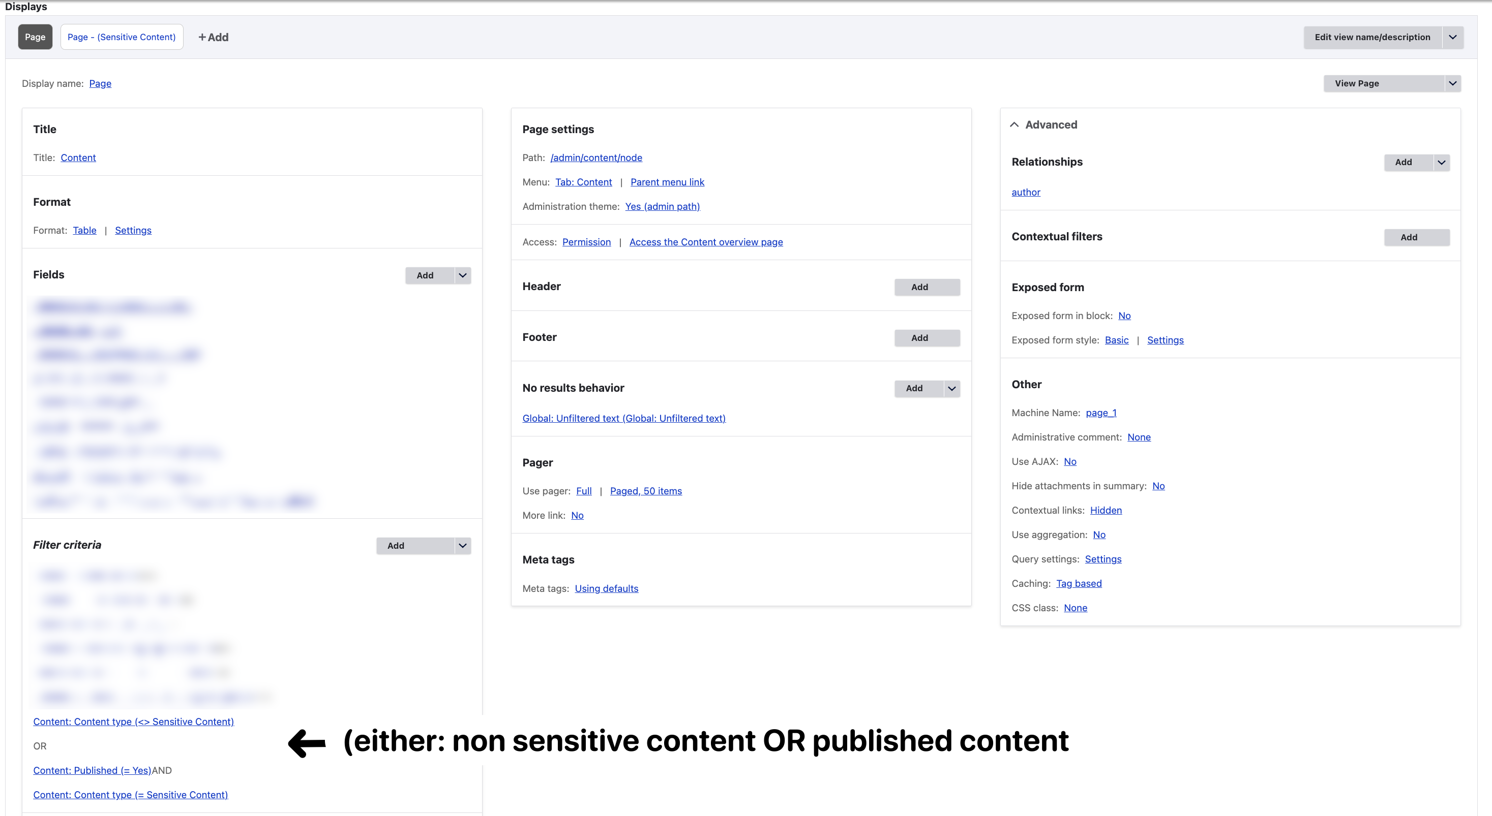Open dropdown arrow beside Filter criteria Add

tap(462, 546)
